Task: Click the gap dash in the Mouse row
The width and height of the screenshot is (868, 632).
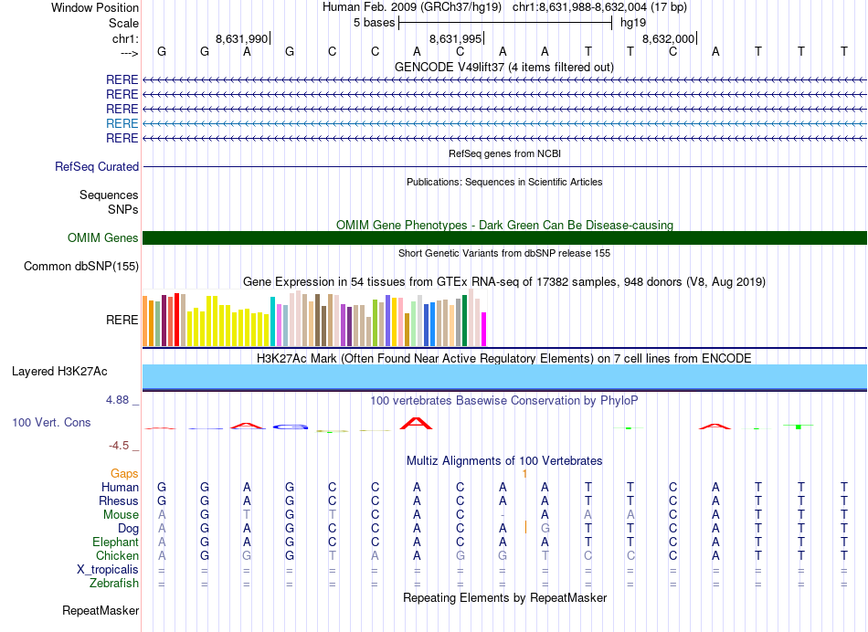Action: 503,515
